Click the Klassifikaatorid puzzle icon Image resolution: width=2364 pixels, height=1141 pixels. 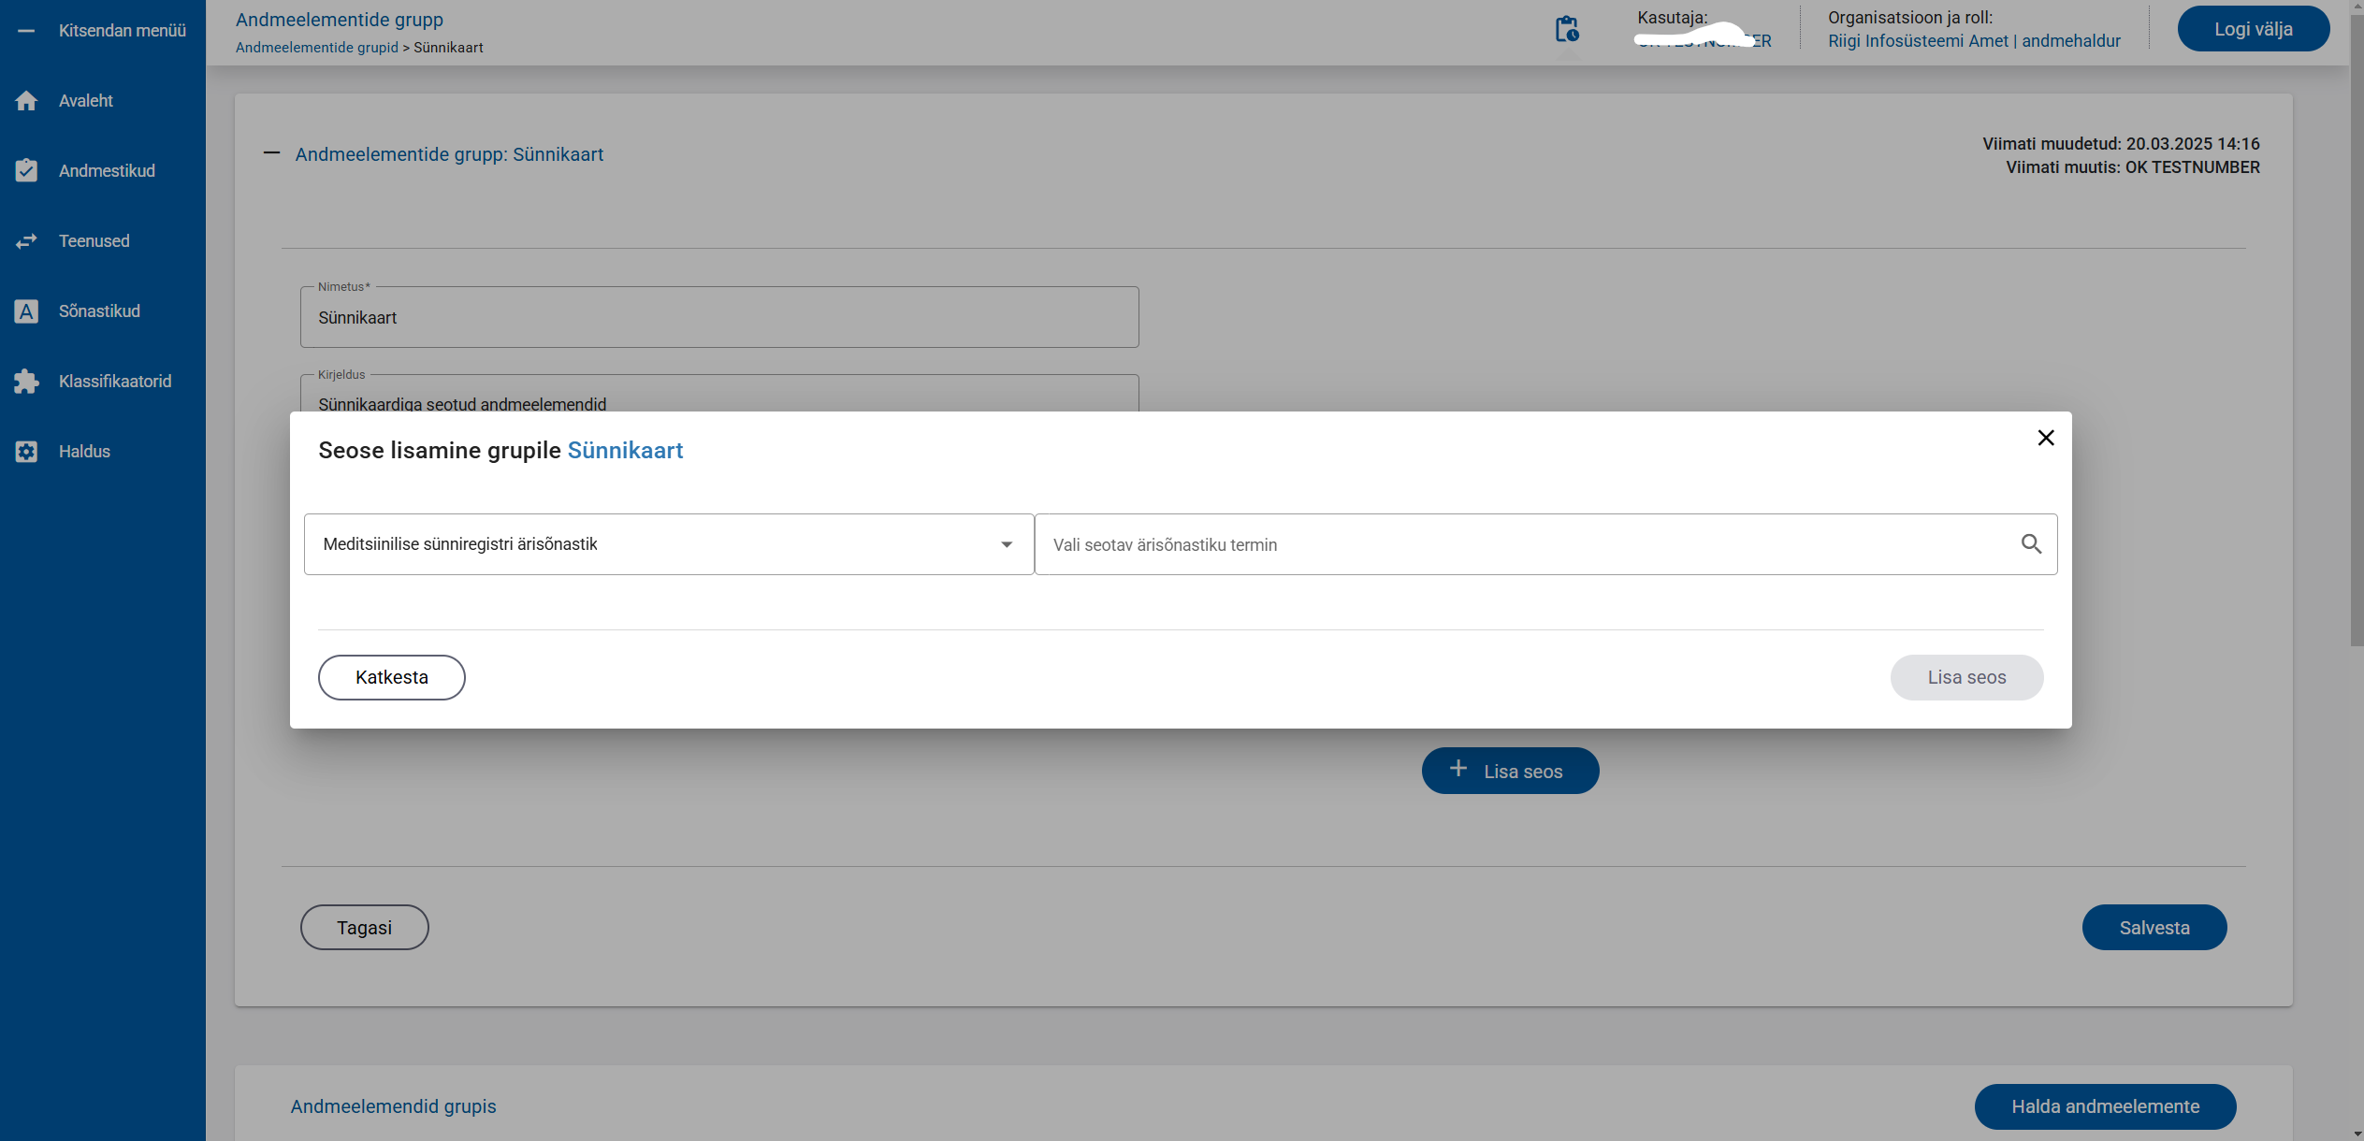click(x=26, y=382)
